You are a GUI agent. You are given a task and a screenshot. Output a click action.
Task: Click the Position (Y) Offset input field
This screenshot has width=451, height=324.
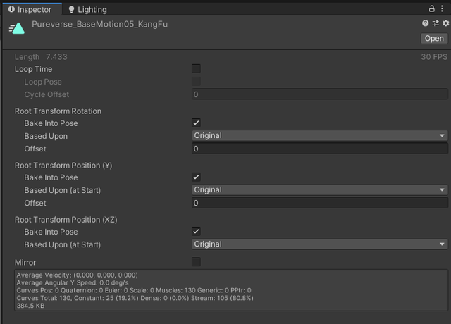(x=320, y=203)
